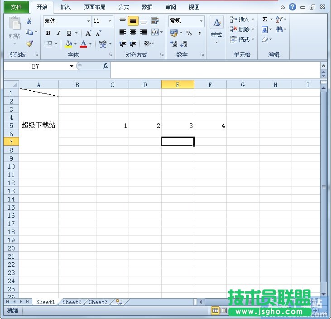Viewport: 331px width, 319px height.
Task: Apply cell borders button
Action: click(x=48, y=44)
